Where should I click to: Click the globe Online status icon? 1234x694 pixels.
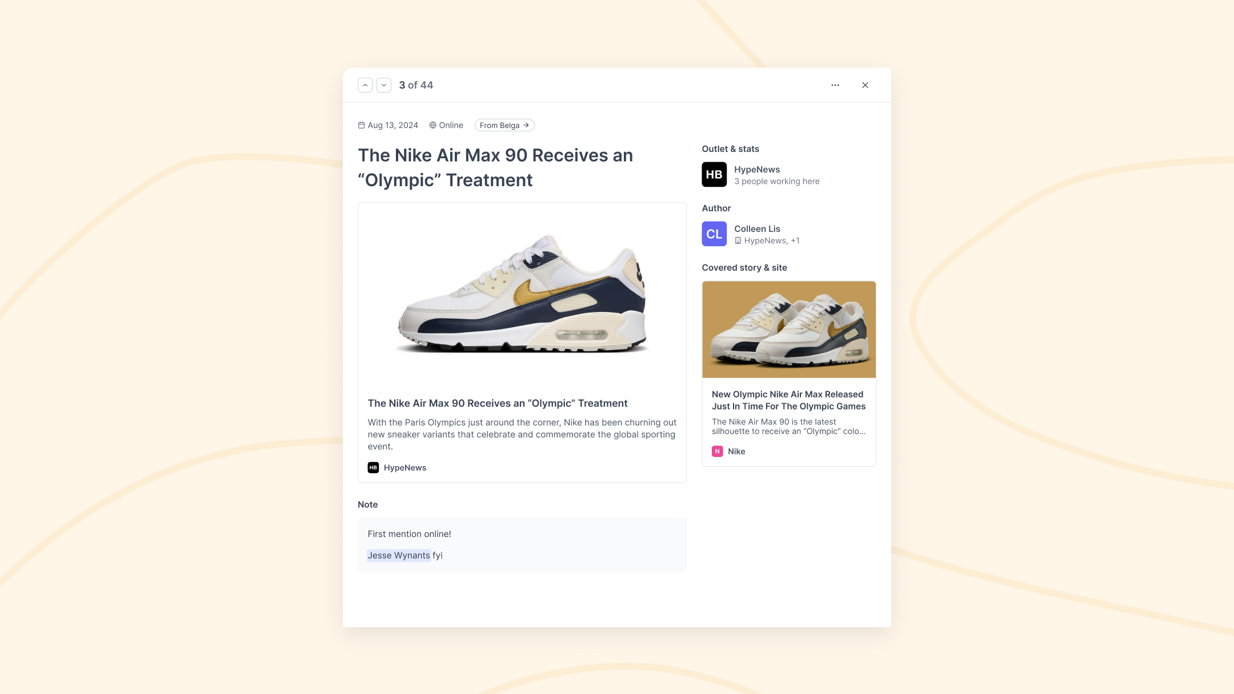[432, 125]
